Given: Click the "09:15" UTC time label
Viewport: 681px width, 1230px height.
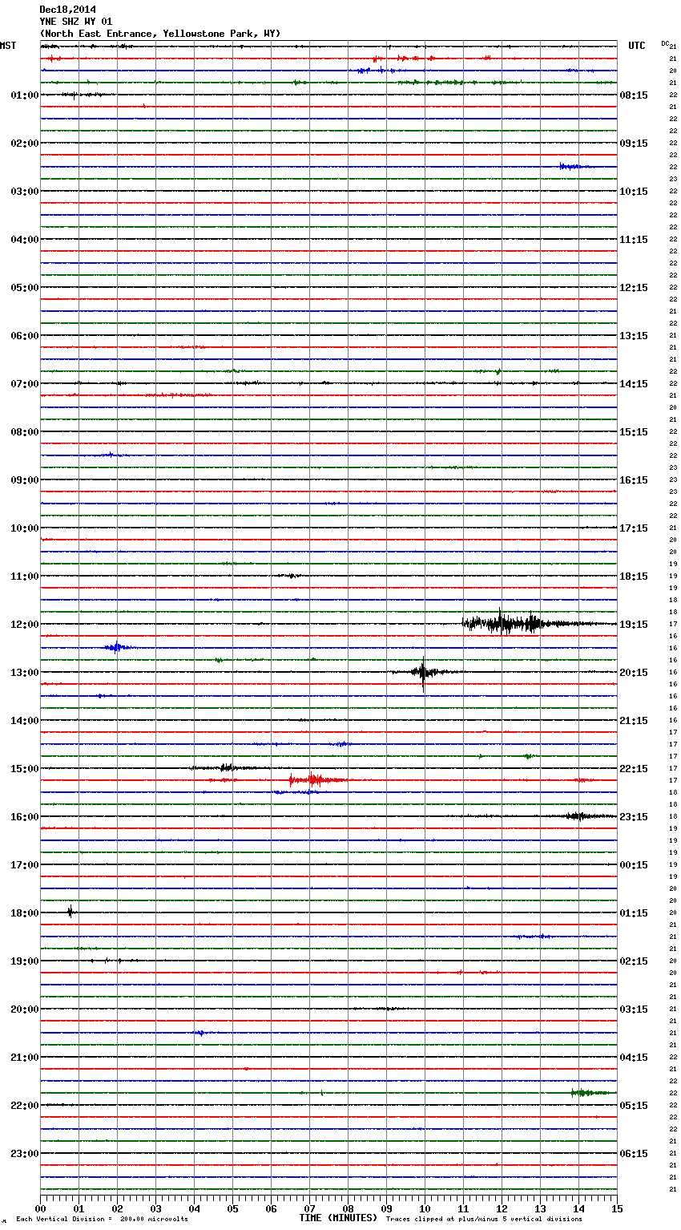Looking at the screenshot, I should click(x=634, y=144).
